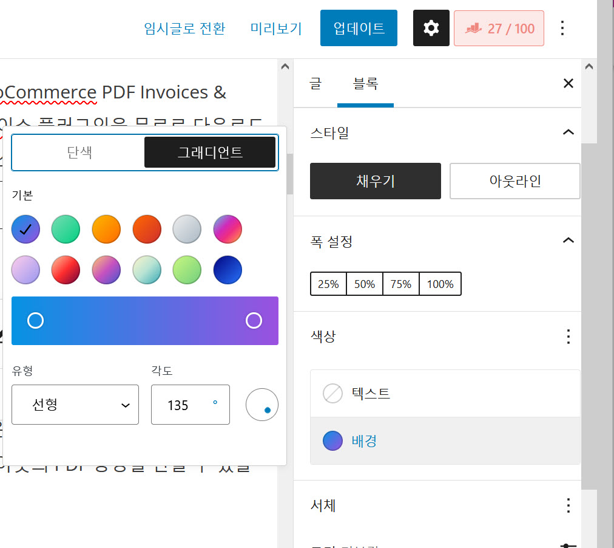Screen dimensions: 614x548
Task: Set block width to 50%
Action: (x=365, y=284)
